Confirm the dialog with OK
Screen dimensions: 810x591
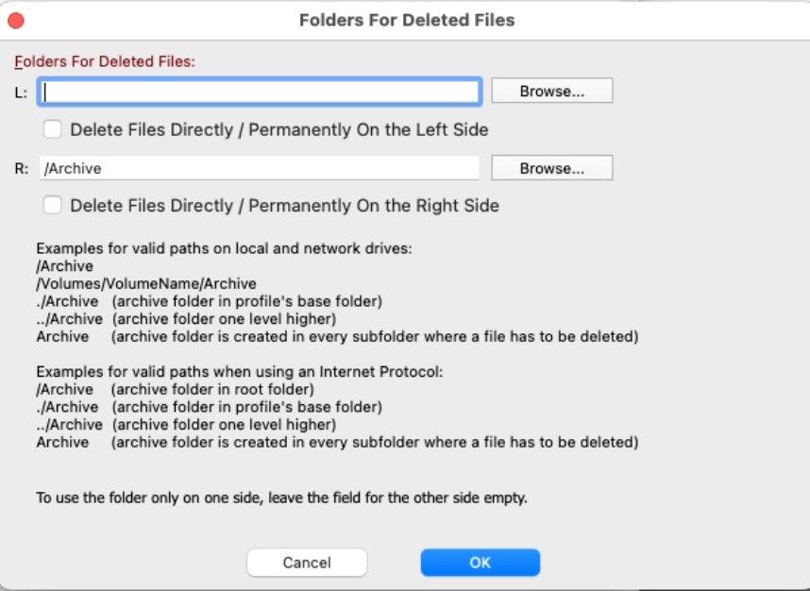(x=480, y=562)
